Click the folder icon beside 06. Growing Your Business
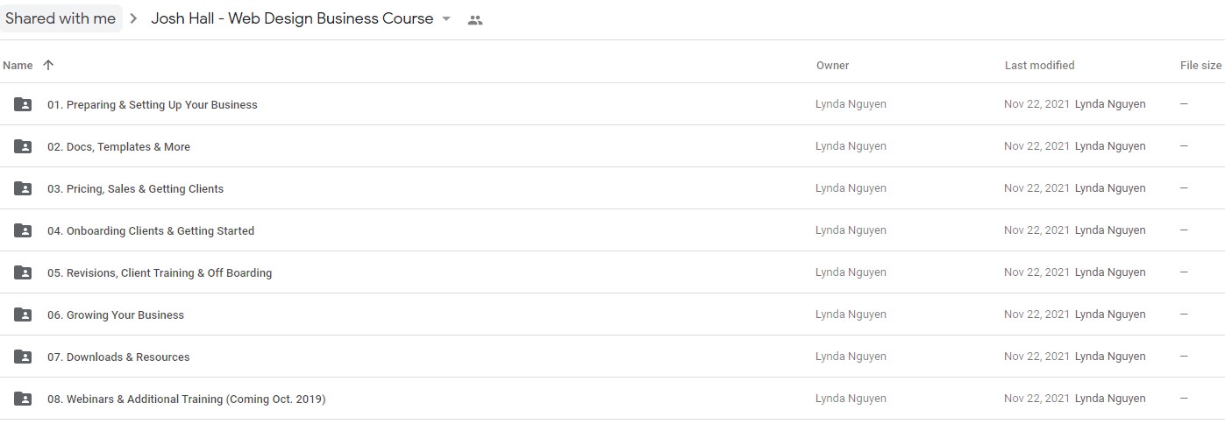The width and height of the screenshot is (1225, 424). point(23,314)
